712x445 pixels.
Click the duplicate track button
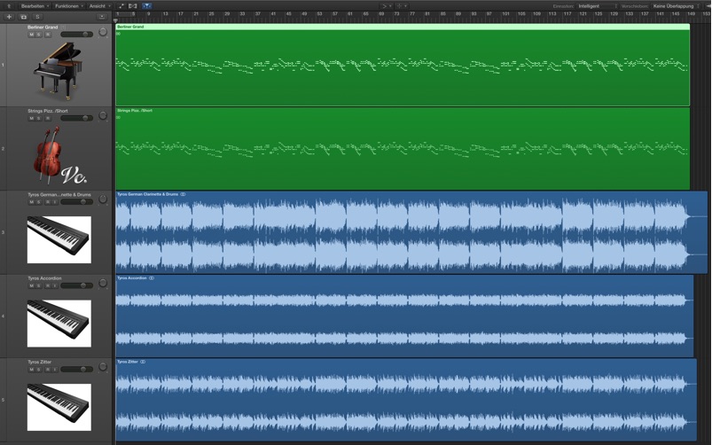pos(23,17)
